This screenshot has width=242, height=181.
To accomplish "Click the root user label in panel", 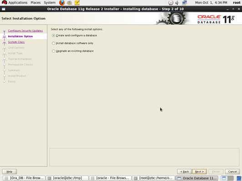I will 237,3.
